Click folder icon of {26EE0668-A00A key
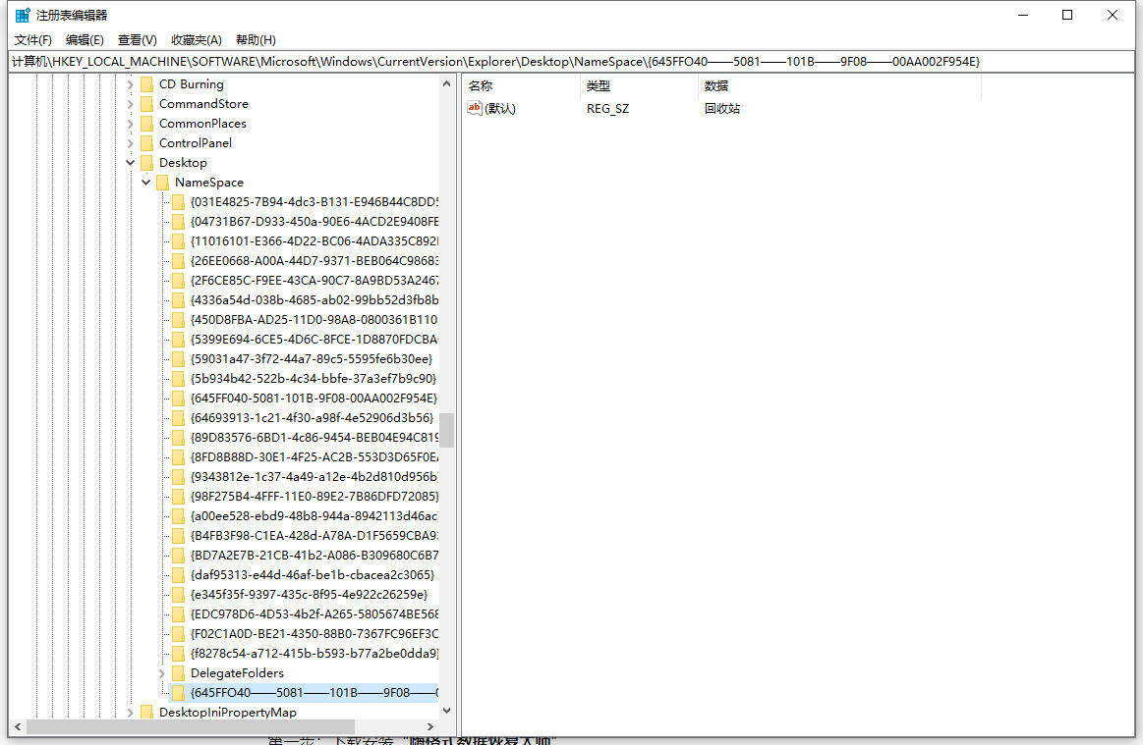1143x745 pixels. 178,261
